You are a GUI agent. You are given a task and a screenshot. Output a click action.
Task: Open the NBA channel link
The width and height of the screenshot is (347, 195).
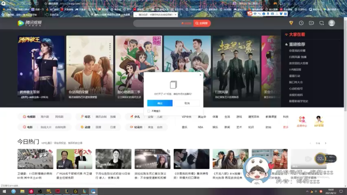pyautogui.click(x=200, y=127)
